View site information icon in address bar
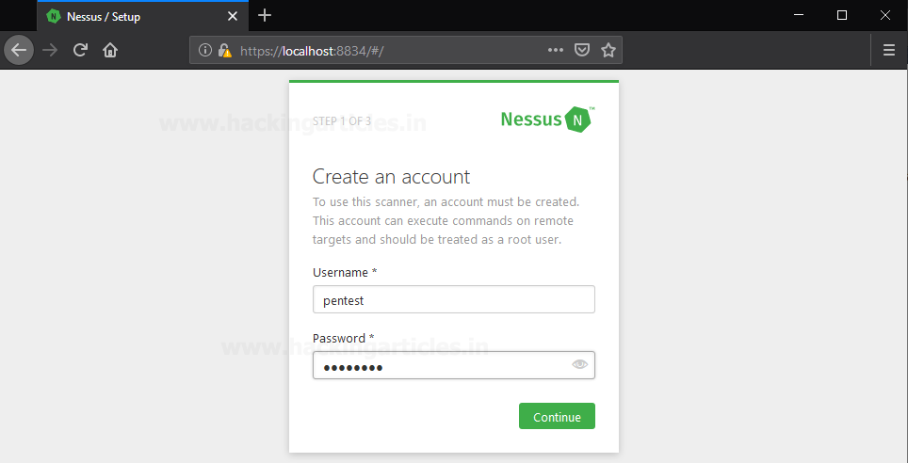The image size is (908, 463). pyautogui.click(x=205, y=51)
